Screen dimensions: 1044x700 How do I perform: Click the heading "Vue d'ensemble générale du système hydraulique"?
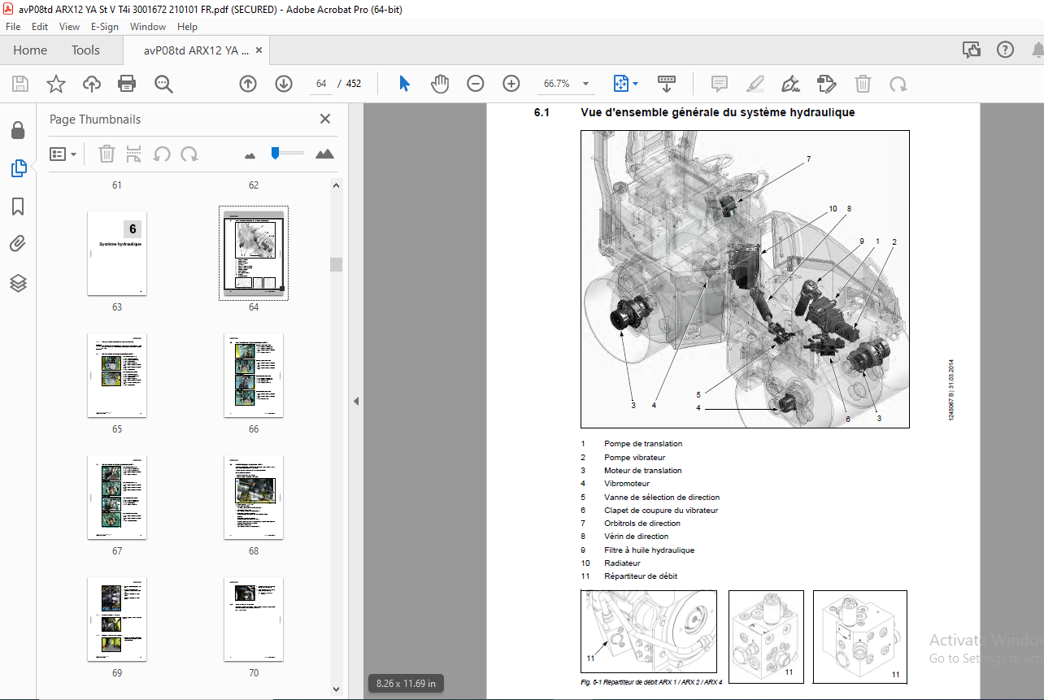[x=717, y=112]
